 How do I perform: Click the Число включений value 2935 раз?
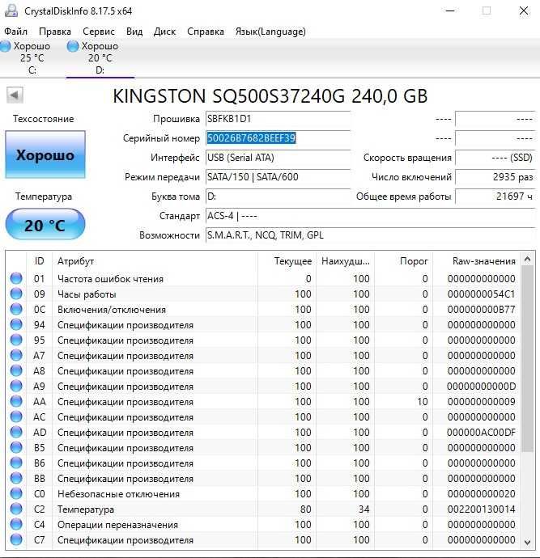(495, 177)
